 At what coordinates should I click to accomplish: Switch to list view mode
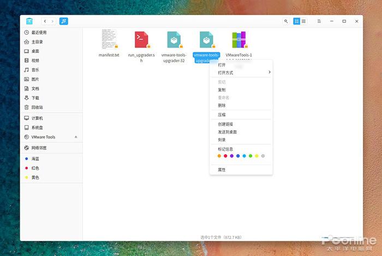point(304,21)
